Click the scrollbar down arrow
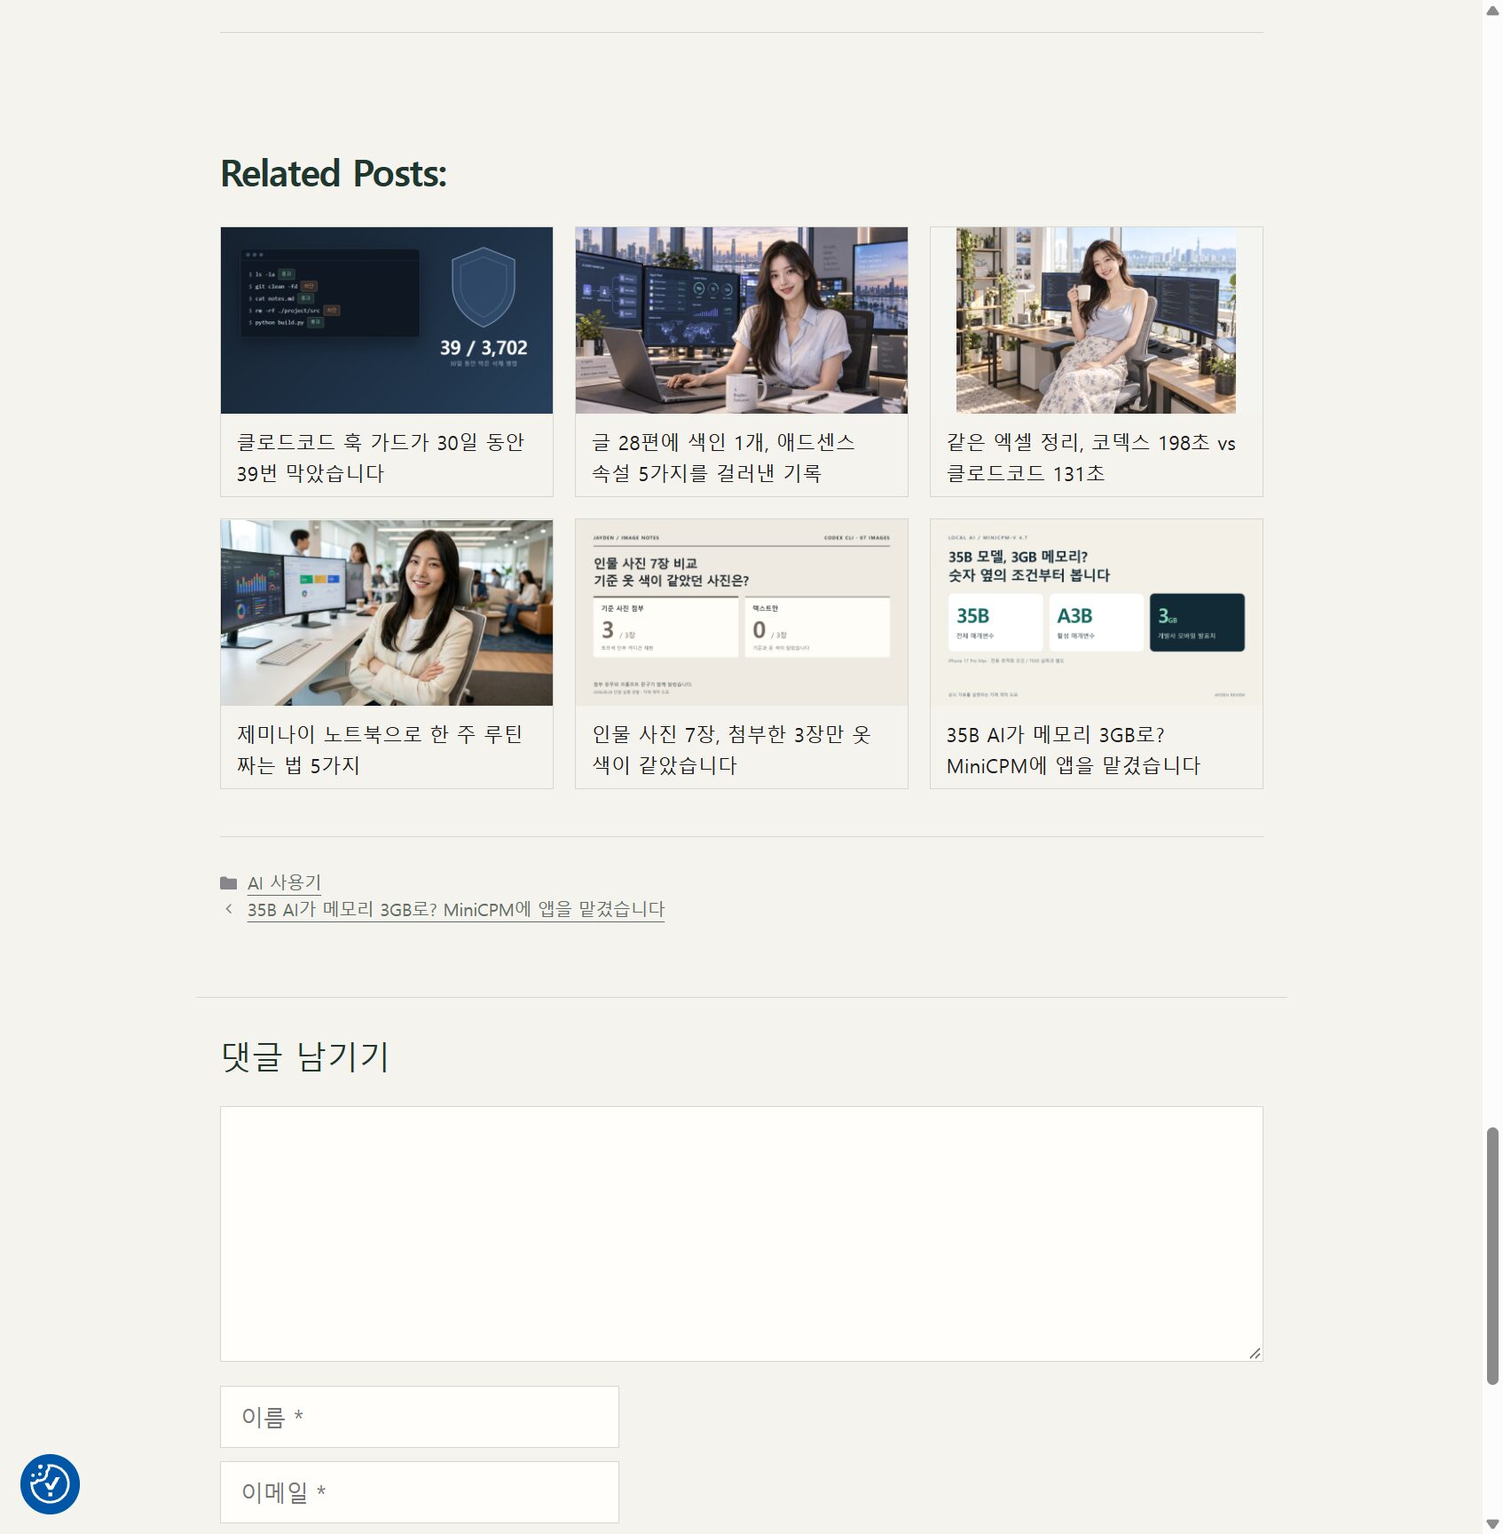1503x1534 pixels. (1492, 1524)
